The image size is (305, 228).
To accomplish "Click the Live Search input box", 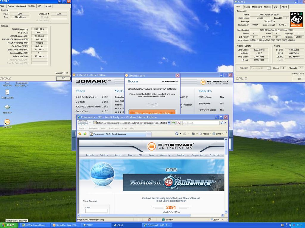I will 200,123.
